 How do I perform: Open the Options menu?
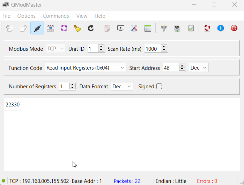(x=26, y=16)
